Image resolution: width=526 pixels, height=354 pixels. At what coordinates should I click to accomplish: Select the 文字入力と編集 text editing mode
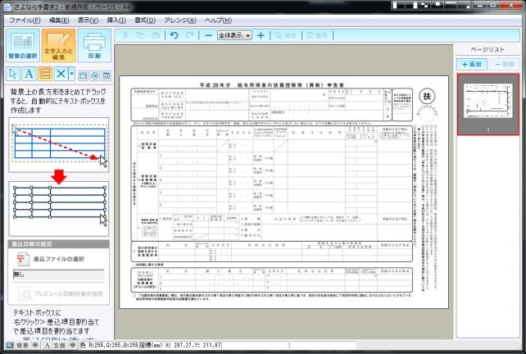pos(59,45)
